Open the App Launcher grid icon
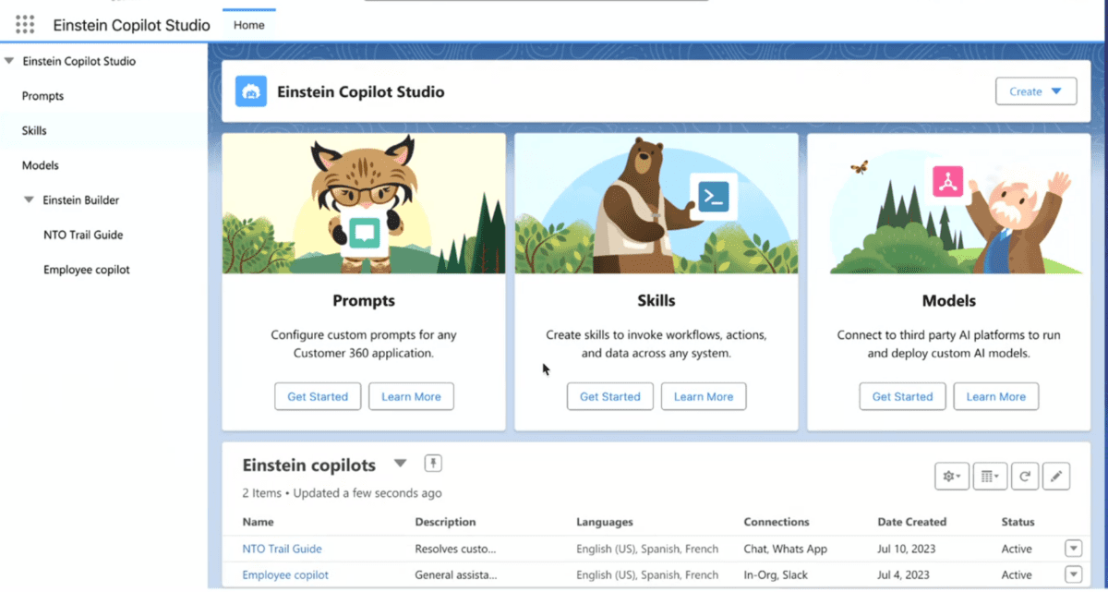1108x592 pixels. pyautogui.click(x=25, y=25)
